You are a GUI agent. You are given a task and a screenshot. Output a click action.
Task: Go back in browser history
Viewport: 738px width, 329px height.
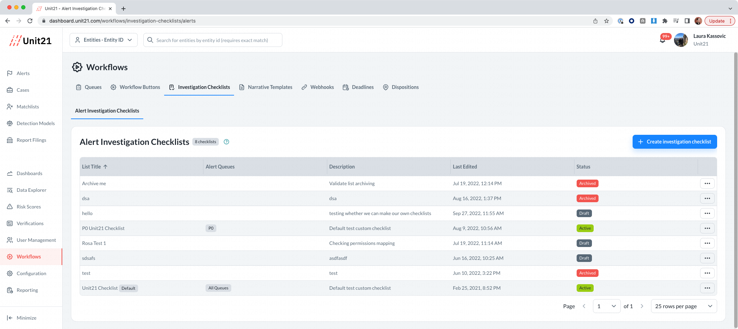pos(8,21)
